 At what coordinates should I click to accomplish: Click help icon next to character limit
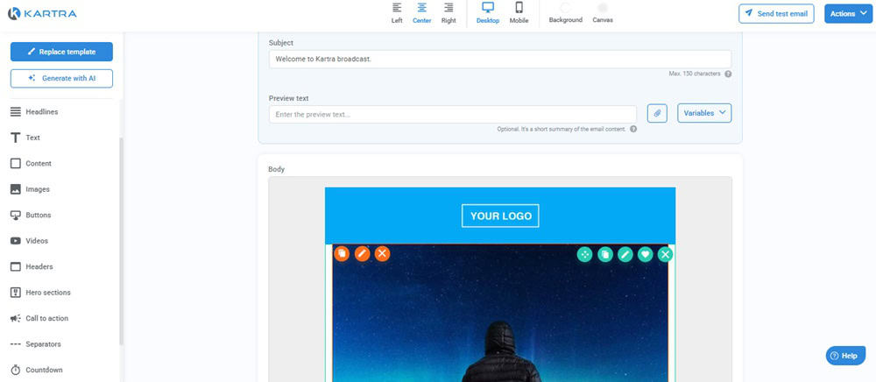(x=728, y=74)
